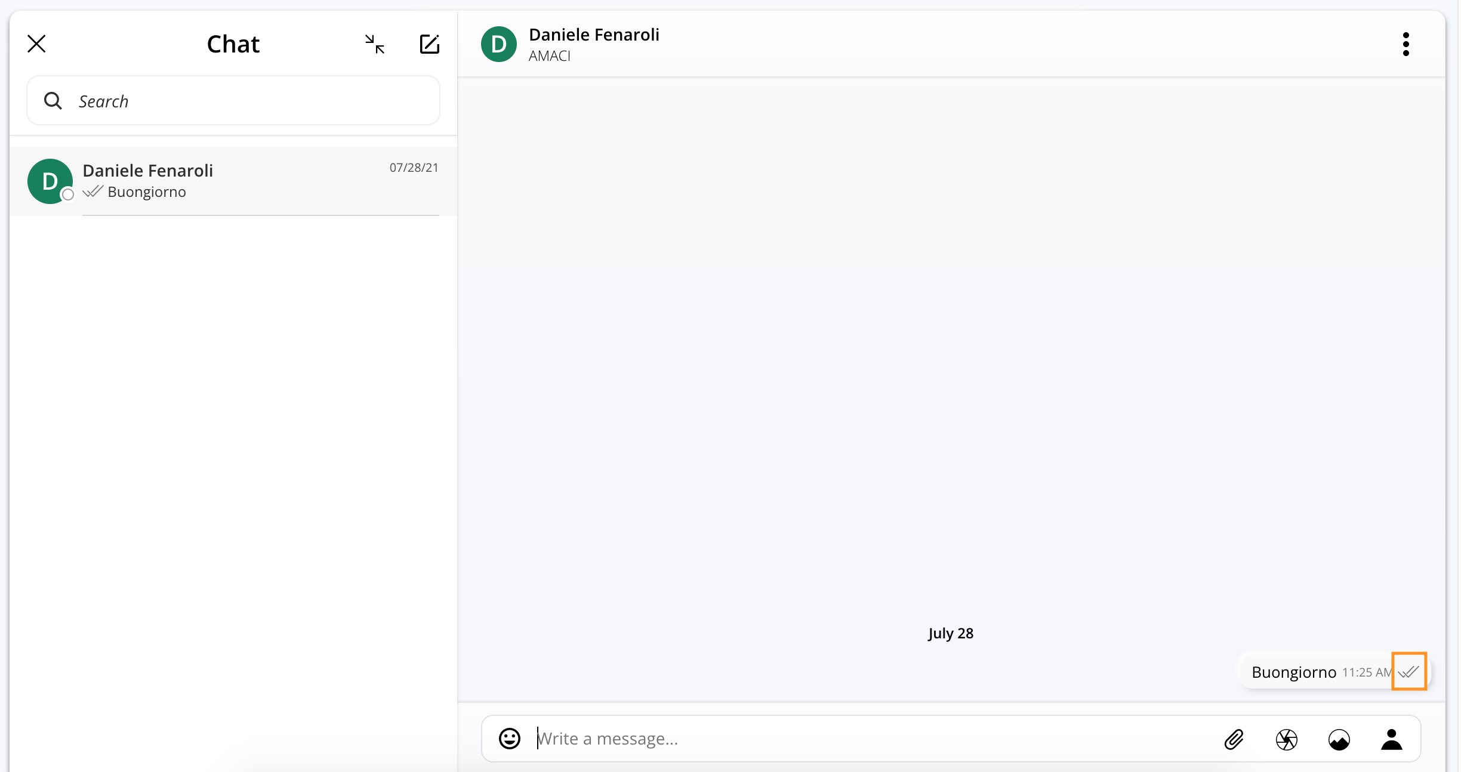Send a picture with the image gallery icon

pyautogui.click(x=1339, y=739)
